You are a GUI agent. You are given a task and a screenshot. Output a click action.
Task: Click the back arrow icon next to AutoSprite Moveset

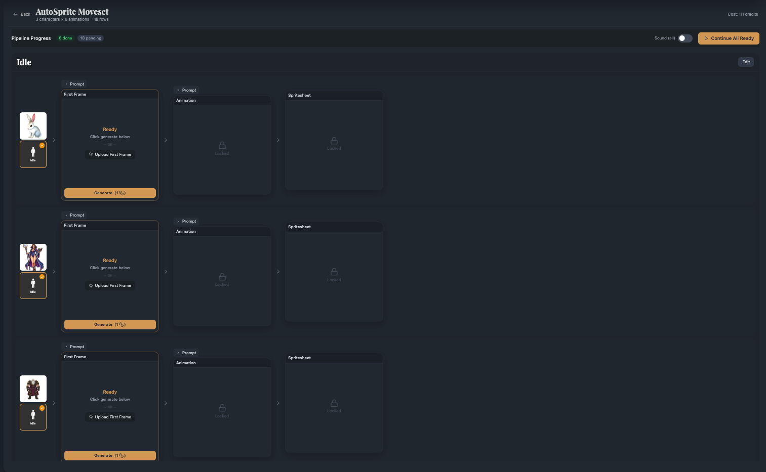15,14
